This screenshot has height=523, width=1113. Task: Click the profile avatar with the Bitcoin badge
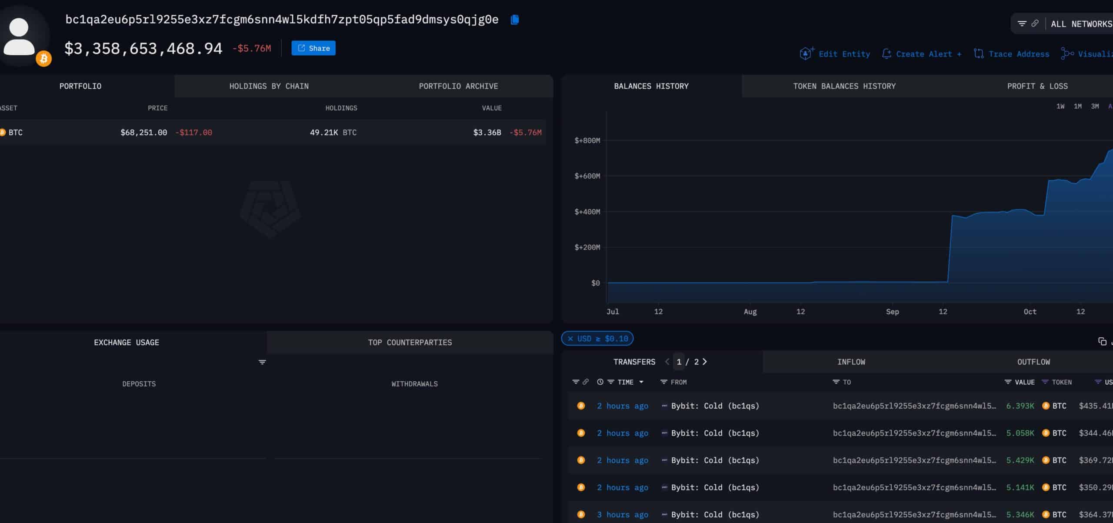[x=24, y=37]
